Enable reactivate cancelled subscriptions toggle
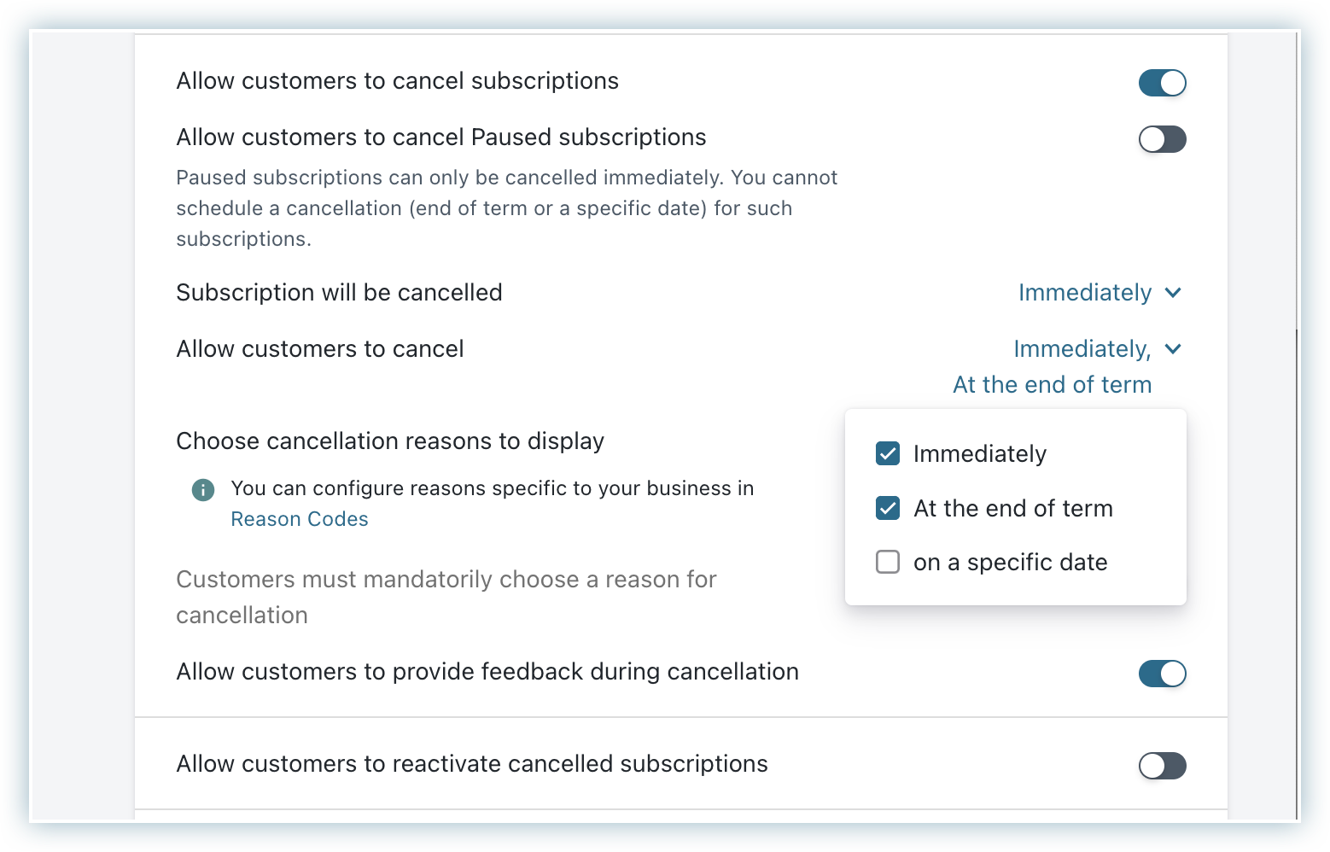The width and height of the screenshot is (1330, 852). coord(1162,766)
